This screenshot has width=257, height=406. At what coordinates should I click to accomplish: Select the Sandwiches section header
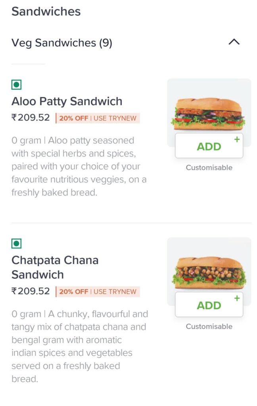click(x=46, y=11)
